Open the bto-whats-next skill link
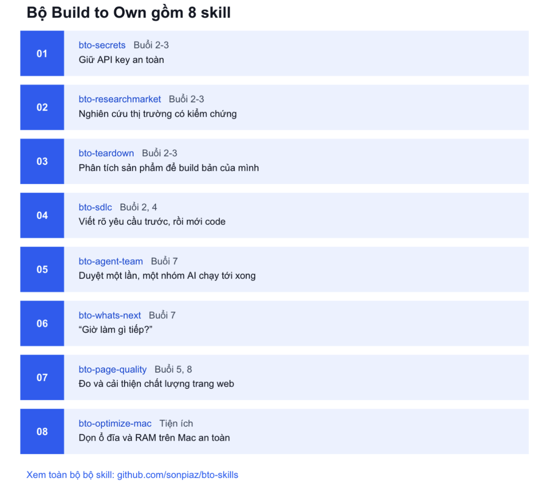 point(110,315)
